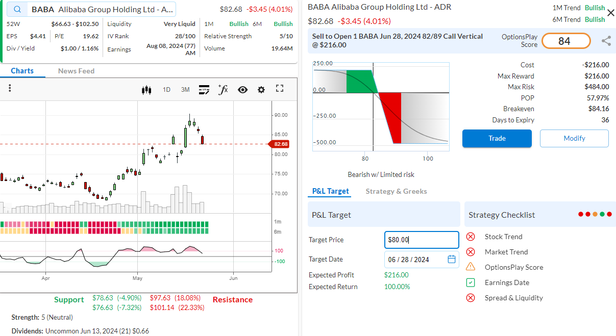This screenshot has width=616, height=336.
Task: Open the Strategy & Greeks tab
Action: (x=396, y=191)
